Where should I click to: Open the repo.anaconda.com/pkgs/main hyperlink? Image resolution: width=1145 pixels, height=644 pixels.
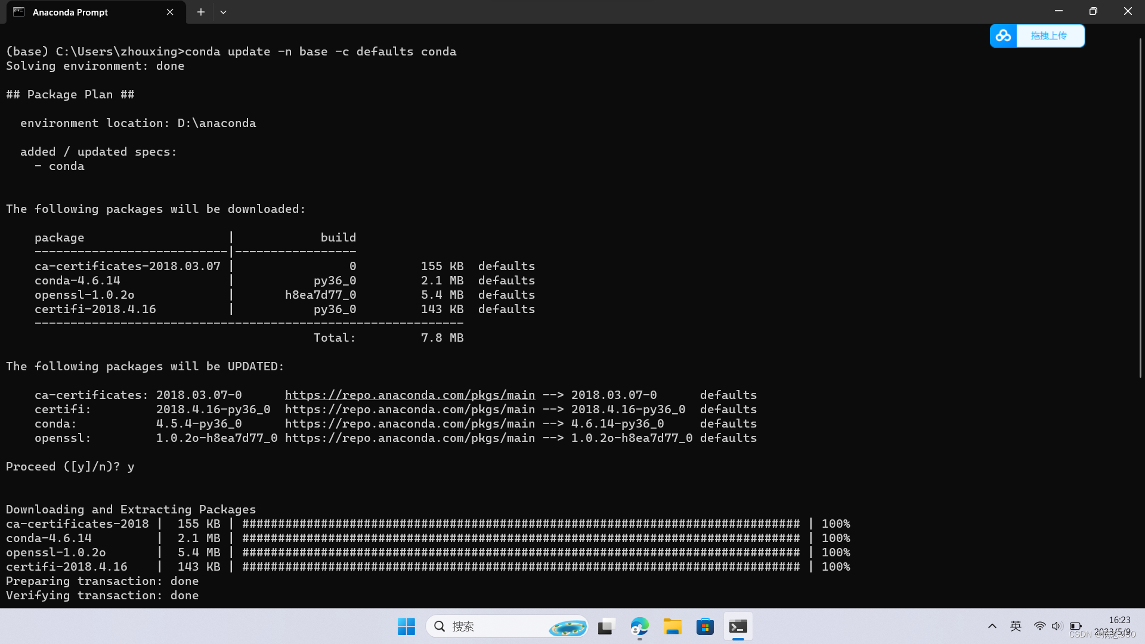click(410, 395)
